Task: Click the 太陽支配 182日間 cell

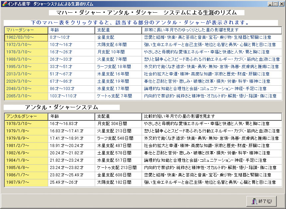Action: (x=118, y=182)
